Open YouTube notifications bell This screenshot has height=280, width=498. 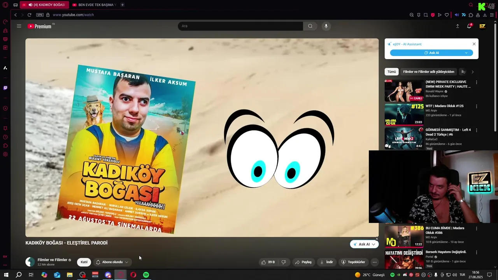pos(469,26)
